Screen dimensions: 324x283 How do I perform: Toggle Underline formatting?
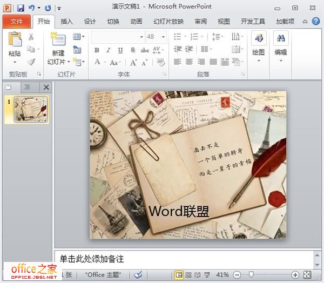coord(120,50)
